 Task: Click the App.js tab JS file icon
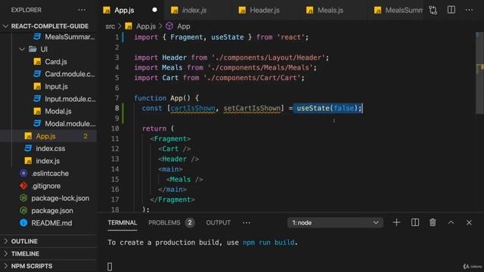click(107, 10)
